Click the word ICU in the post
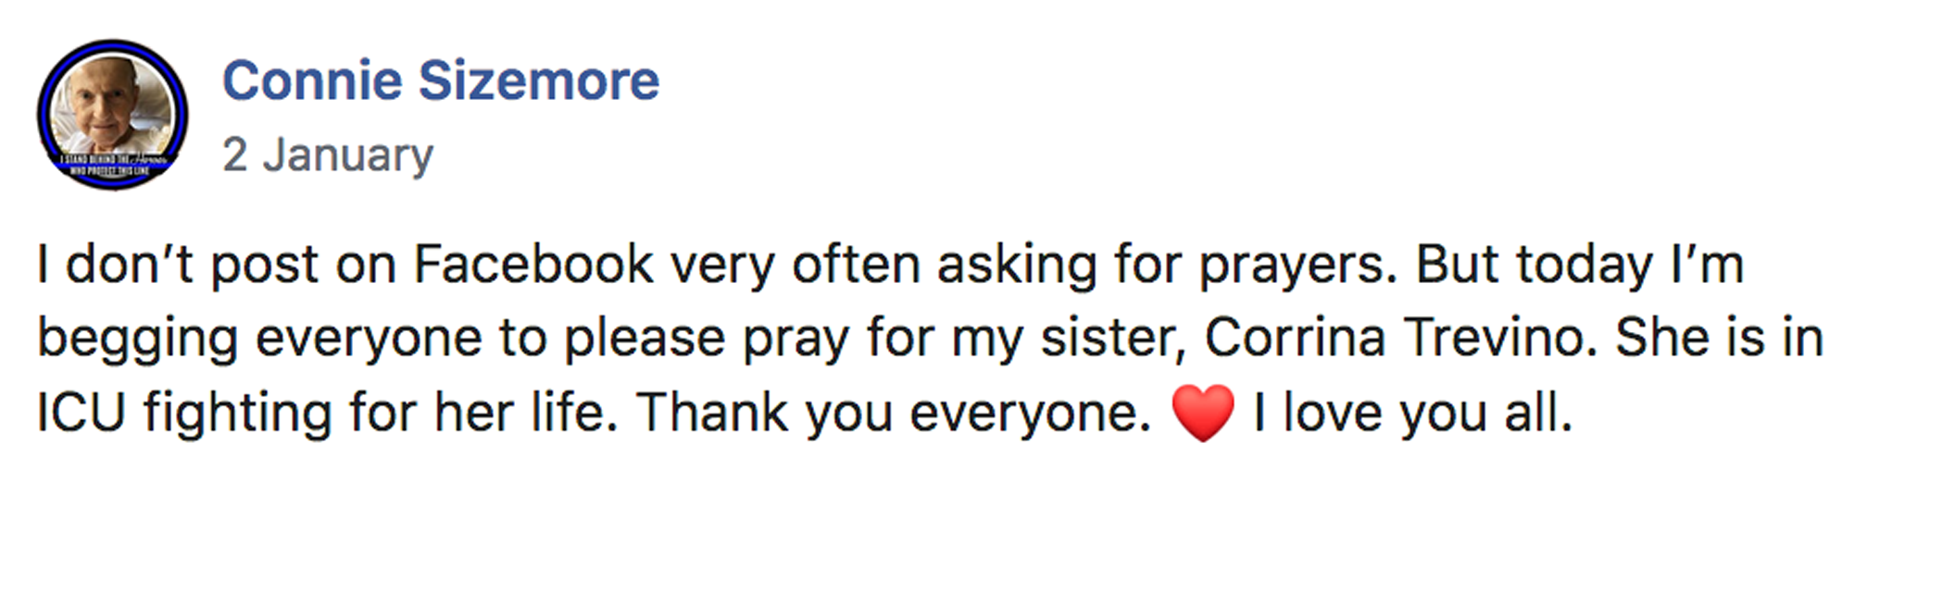This screenshot has height=591, width=1955. point(81,412)
